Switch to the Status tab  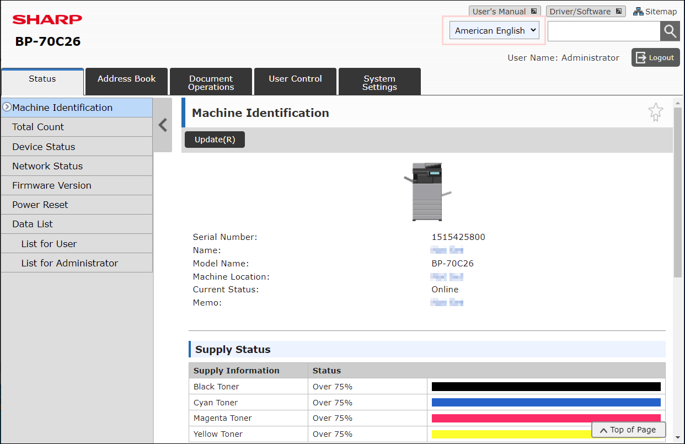point(42,82)
